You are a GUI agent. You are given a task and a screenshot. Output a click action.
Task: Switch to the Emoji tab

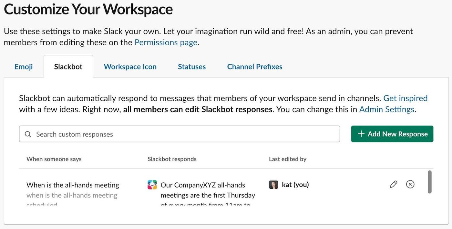pyautogui.click(x=23, y=66)
